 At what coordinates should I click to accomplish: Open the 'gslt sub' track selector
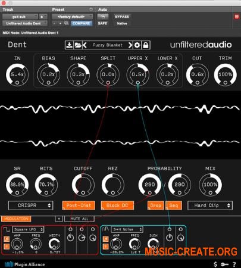pos(20,17)
